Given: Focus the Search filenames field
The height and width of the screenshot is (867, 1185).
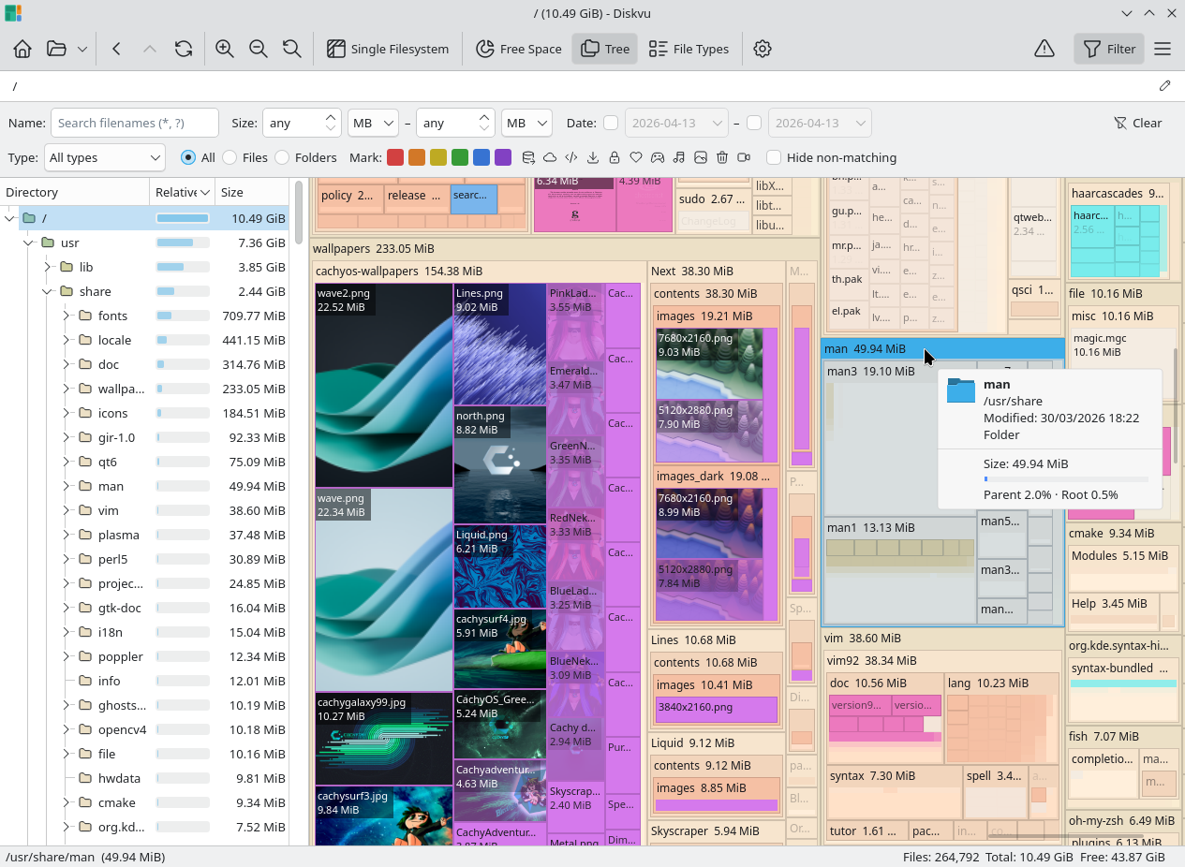Looking at the screenshot, I should click(x=134, y=123).
